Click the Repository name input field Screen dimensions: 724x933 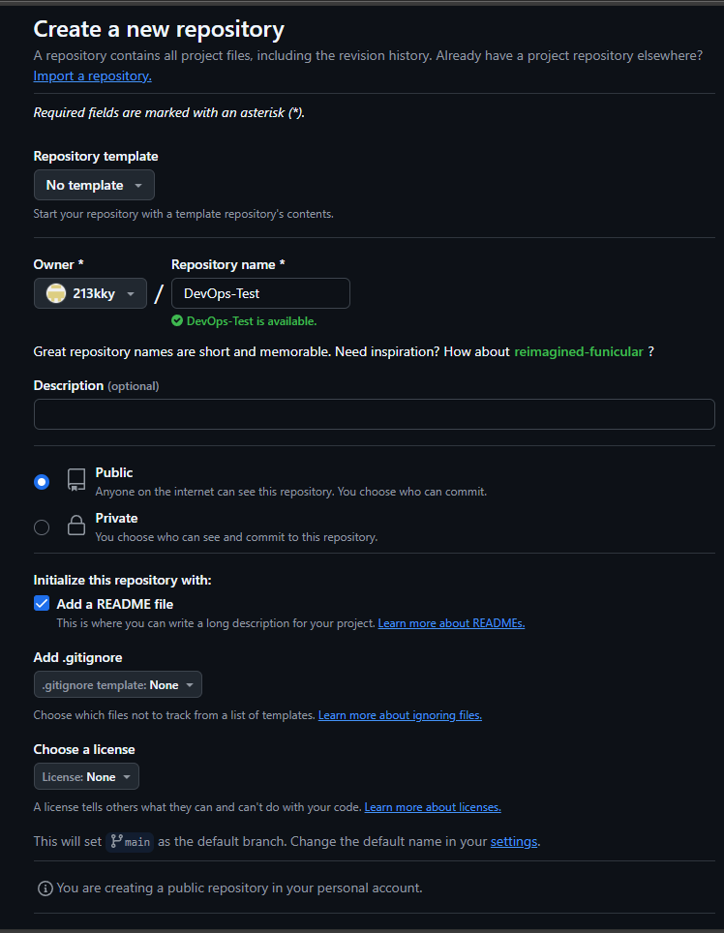(x=260, y=293)
